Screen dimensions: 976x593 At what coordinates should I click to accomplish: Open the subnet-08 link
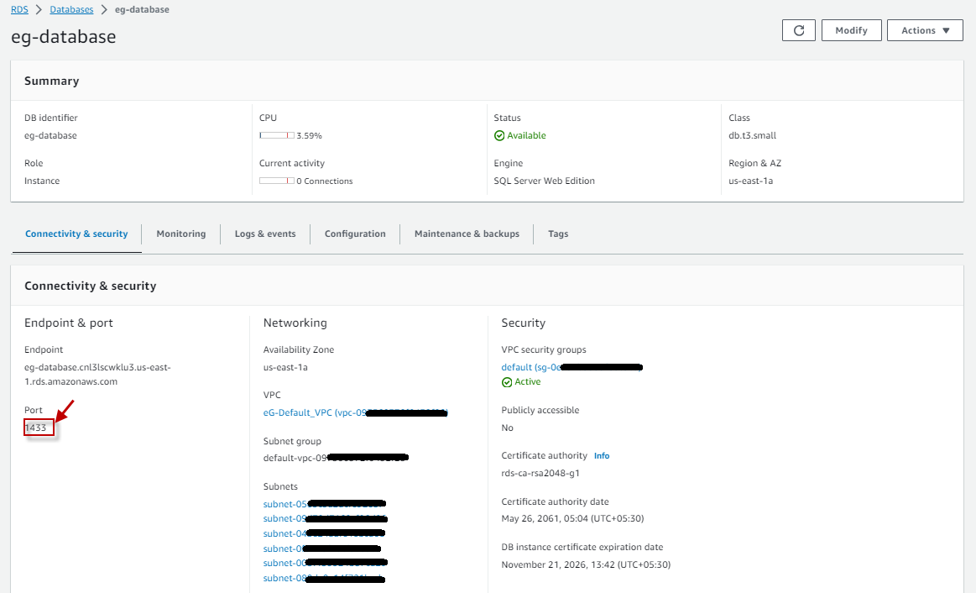point(324,578)
